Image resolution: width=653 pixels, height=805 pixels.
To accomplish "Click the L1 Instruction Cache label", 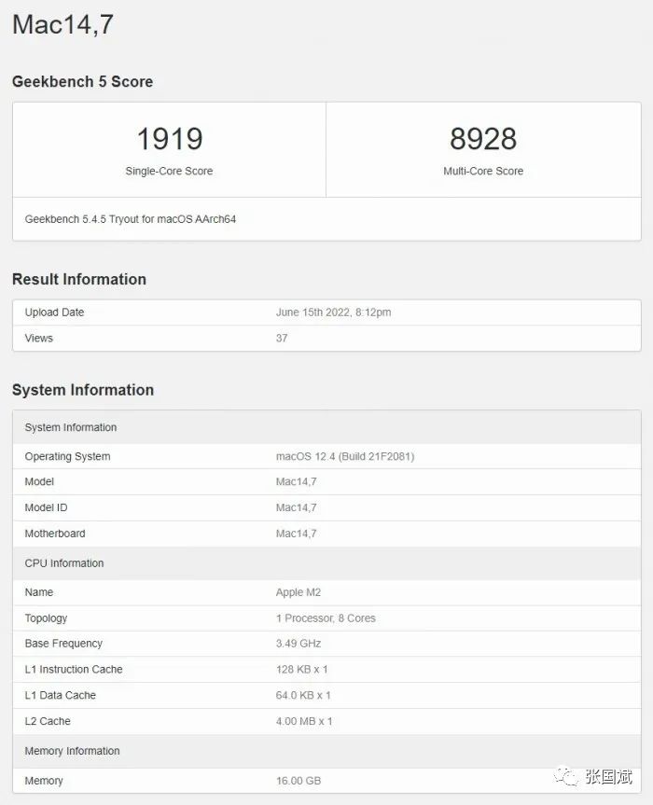I will tap(74, 670).
